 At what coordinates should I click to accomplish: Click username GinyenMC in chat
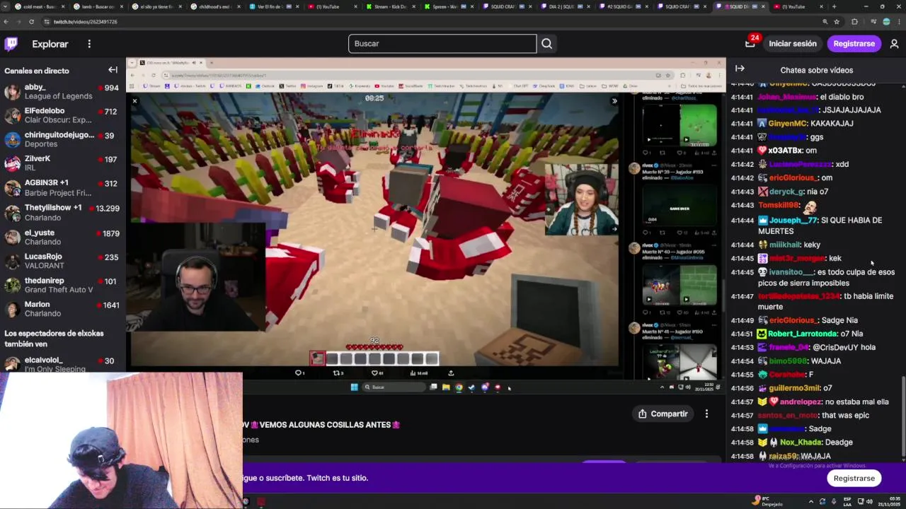[x=788, y=124]
